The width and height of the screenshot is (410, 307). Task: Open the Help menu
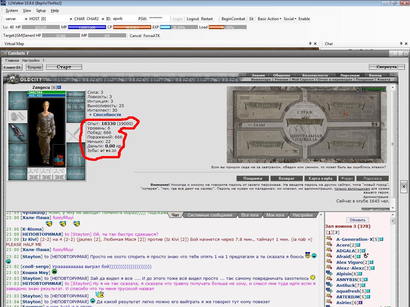click(55, 10)
